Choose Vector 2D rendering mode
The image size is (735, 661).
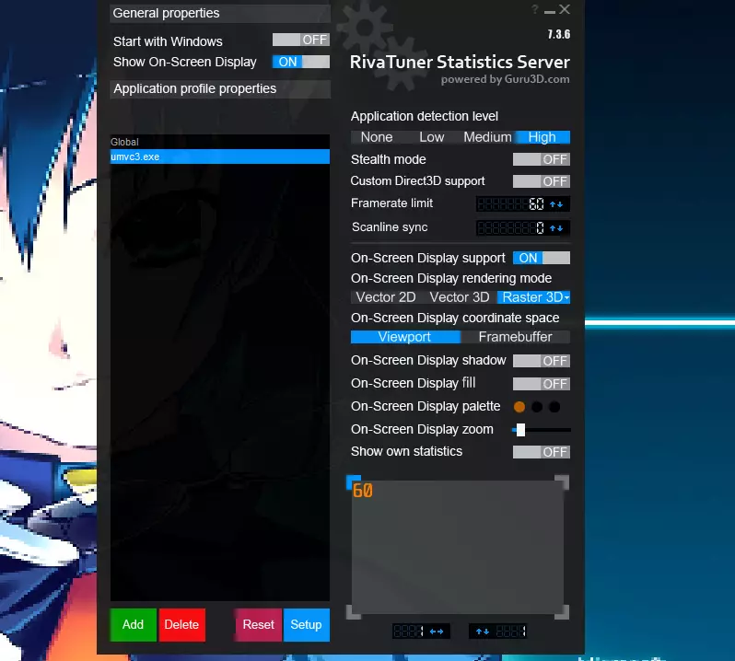386,297
